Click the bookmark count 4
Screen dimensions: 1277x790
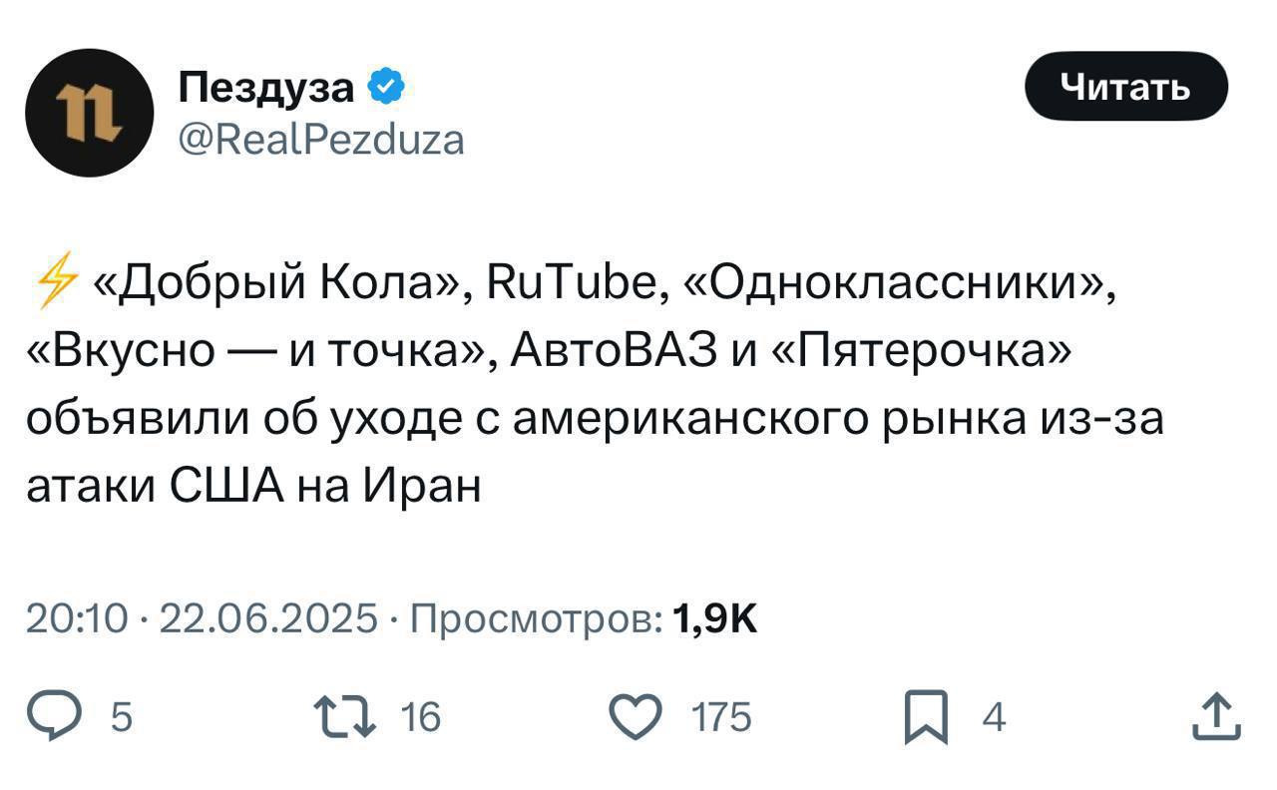coord(994,717)
